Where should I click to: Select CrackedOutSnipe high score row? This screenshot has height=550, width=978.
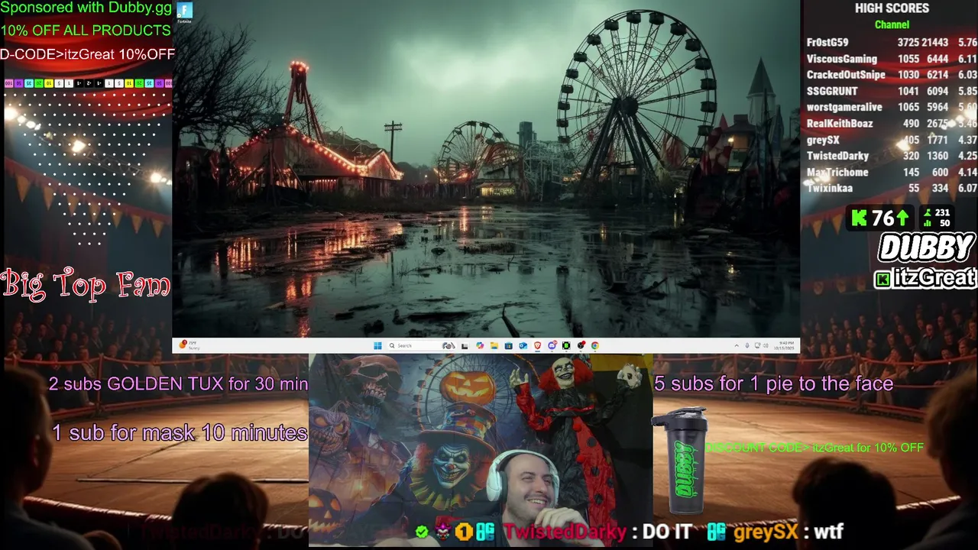point(892,75)
